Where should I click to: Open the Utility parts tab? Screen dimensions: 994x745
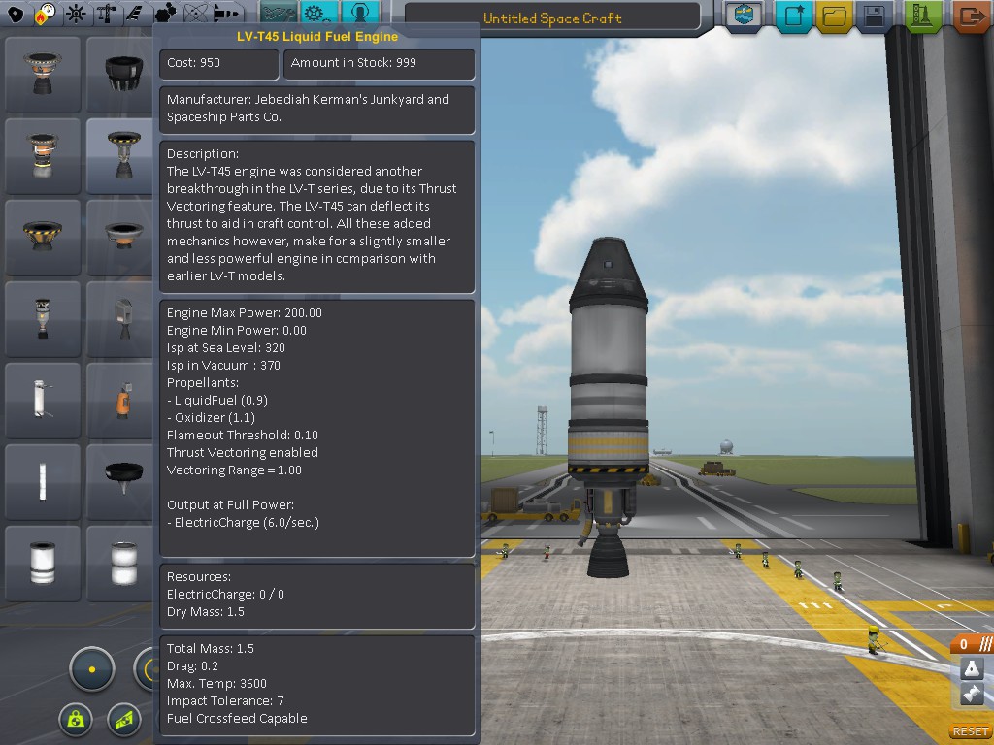coord(165,14)
